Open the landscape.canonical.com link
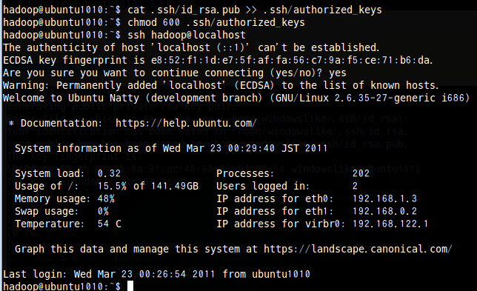 [358, 249]
